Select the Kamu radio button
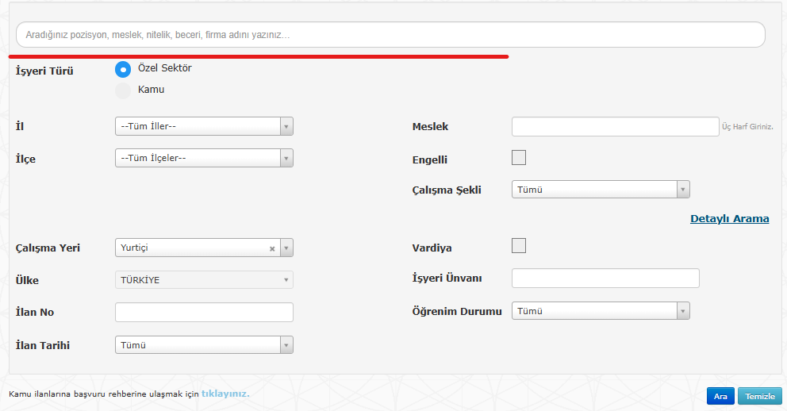The height and width of the screenshot is (411, 787). (x=123, y=90)
